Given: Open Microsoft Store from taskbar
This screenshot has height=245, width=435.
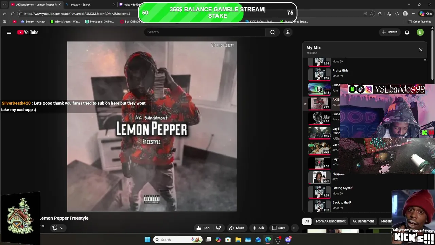Looking at the screenshot, I should 228,240.
